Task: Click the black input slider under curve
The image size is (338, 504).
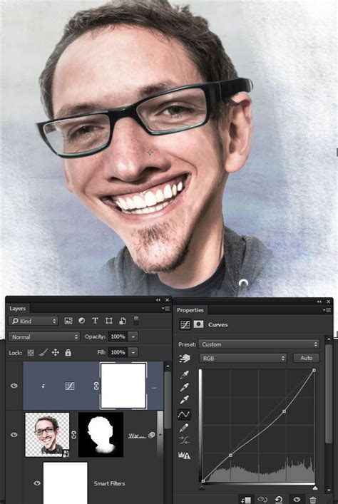Action: point(202,488)
